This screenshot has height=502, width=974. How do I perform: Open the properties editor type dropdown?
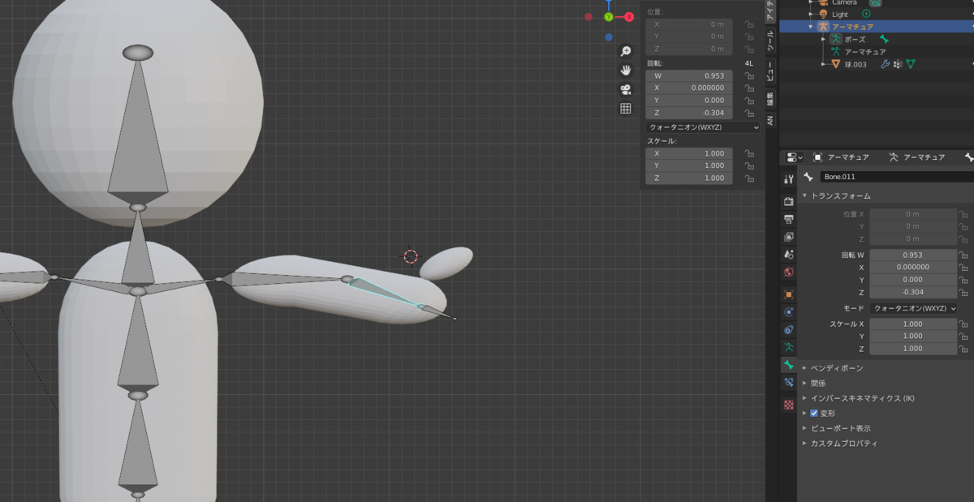[x=795, y=157]
